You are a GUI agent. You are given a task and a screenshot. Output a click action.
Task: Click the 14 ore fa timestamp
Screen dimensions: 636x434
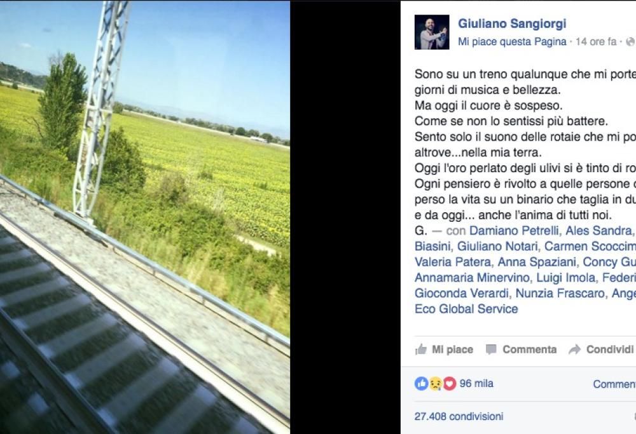pyautogui.click(x=596, y=41)
